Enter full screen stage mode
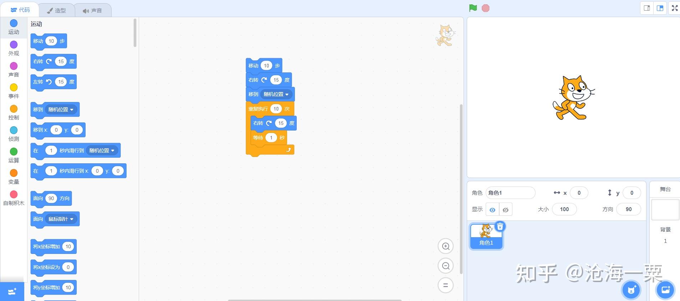This screenshot has width=680, height=301. coord(675,8)
